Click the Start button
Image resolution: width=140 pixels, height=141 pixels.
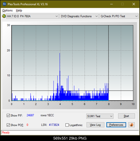[x=126, y=116]
